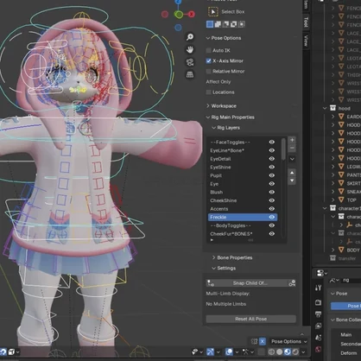Click Snap Child Of... button
The height and width of the screenshot is (361, 361).
point(250,283)
